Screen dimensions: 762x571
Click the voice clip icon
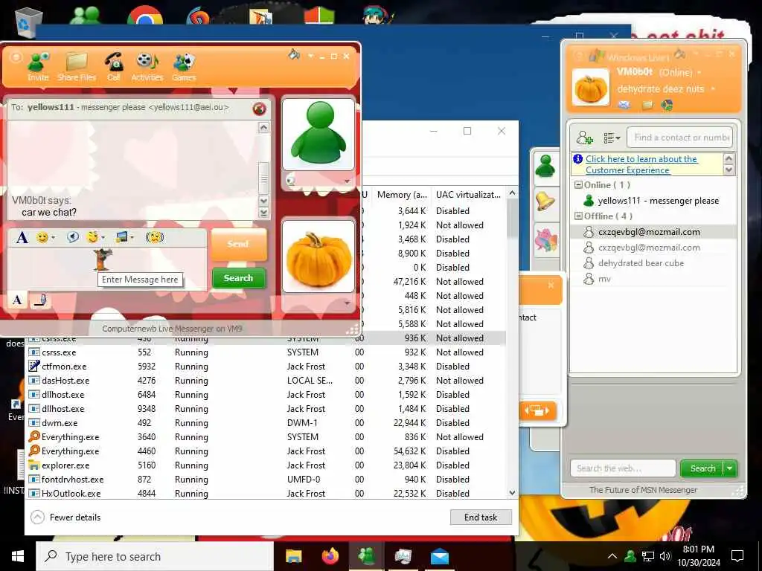coord(73,237)
